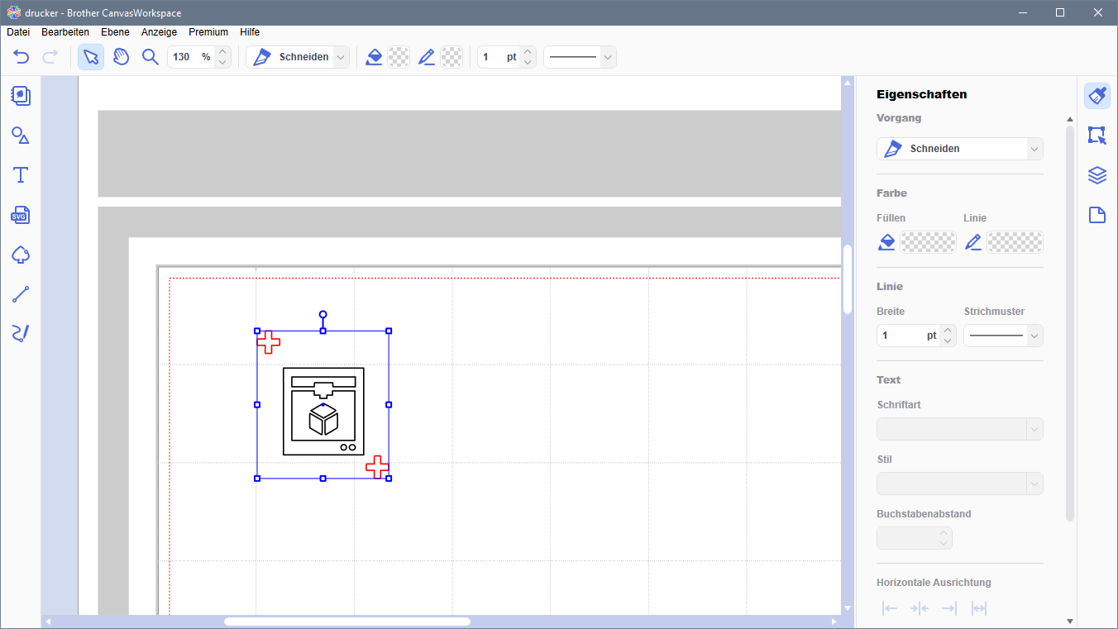Open the Shapes tool in left sidebar
The width and height of the screenshot is (1118, 629).
(21, 136)
